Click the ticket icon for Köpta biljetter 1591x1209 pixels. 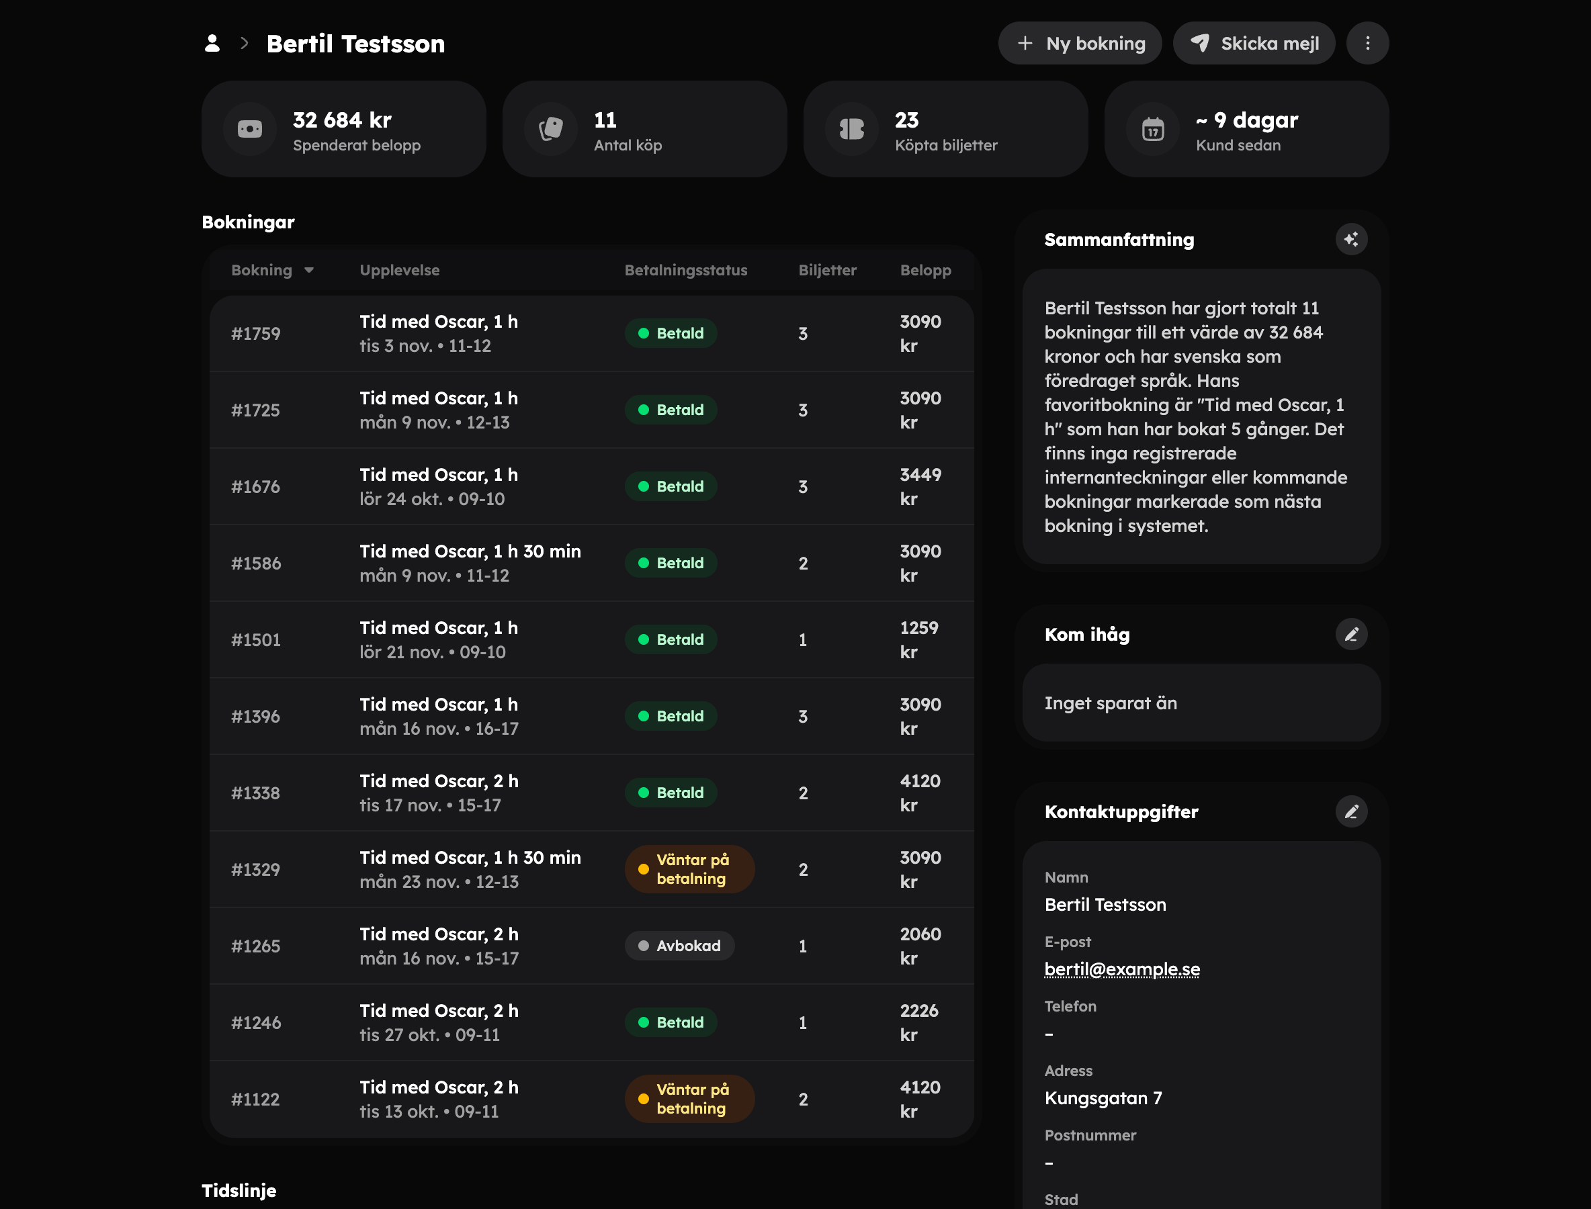852,130
